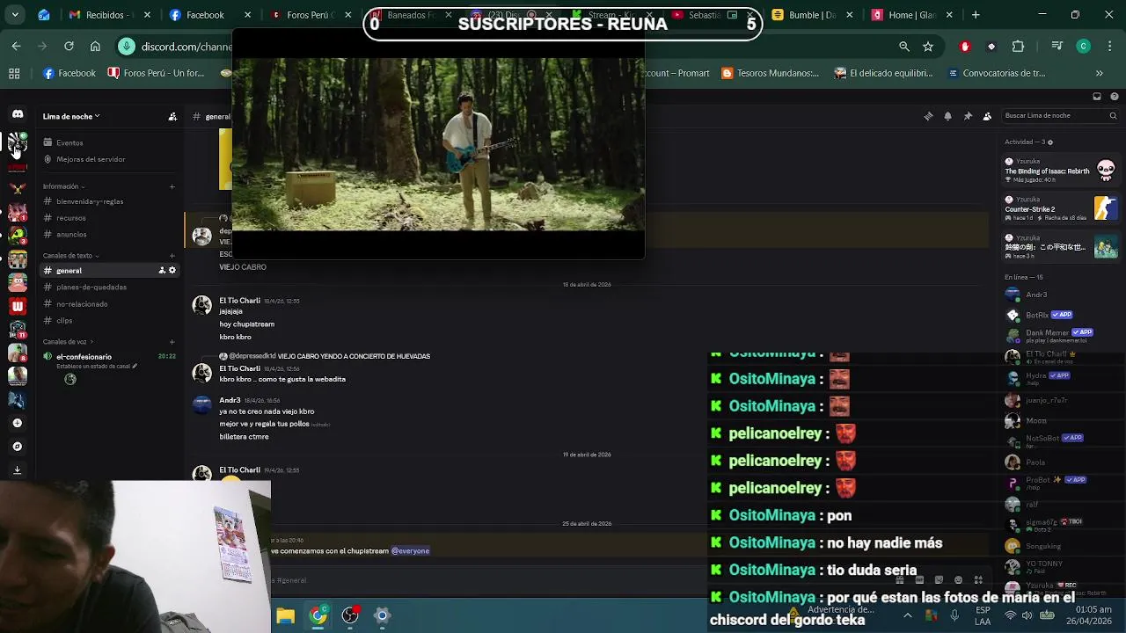This screenshot has height=633, width=1126.
Task: Click the Add a Server plus icon
Action: pyautogui.click(x=18, y=423)
